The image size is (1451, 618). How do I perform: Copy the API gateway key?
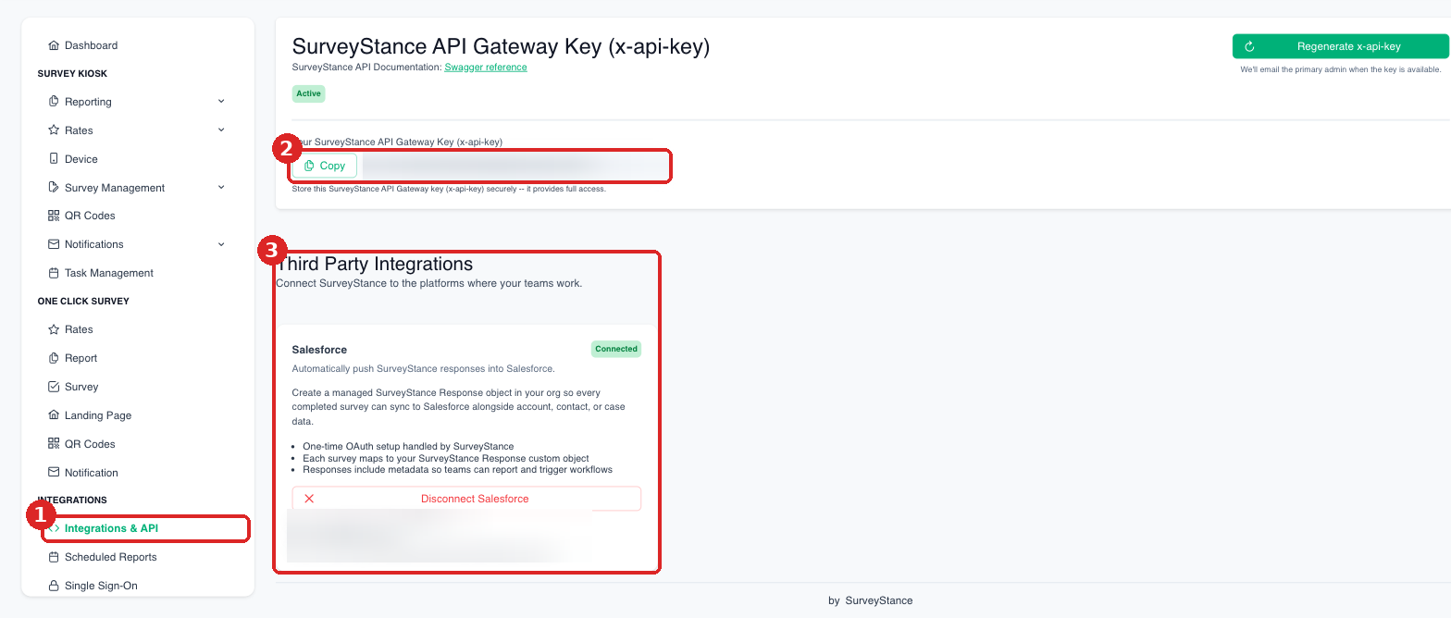click(x=325, y=166)
